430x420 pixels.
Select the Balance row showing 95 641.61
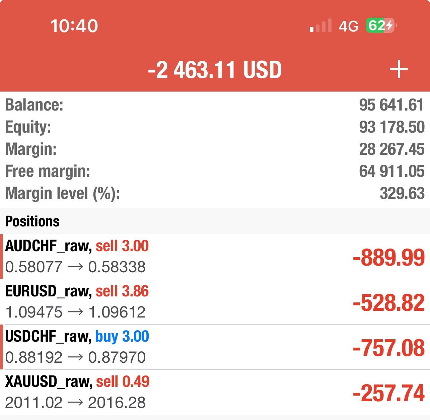coord(215,105)
